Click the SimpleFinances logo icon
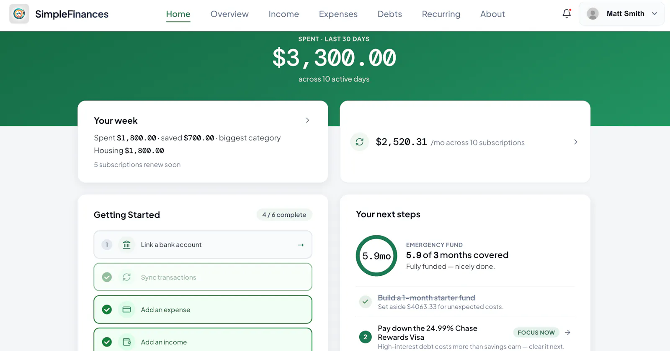 (19, 14)
